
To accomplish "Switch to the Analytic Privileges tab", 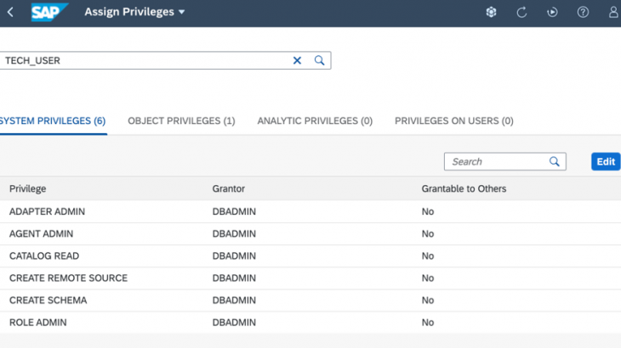I will coord(315,121).
